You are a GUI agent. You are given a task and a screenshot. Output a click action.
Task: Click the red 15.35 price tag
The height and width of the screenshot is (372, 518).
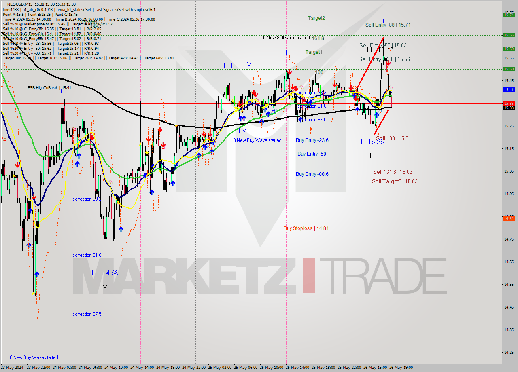(509, 104)
